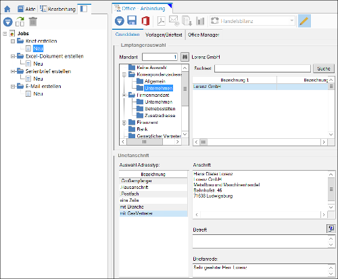This screenshot has width=338, height=279.
Task: Select Lorenz GmbH table row
Action: tap(260, 87)
